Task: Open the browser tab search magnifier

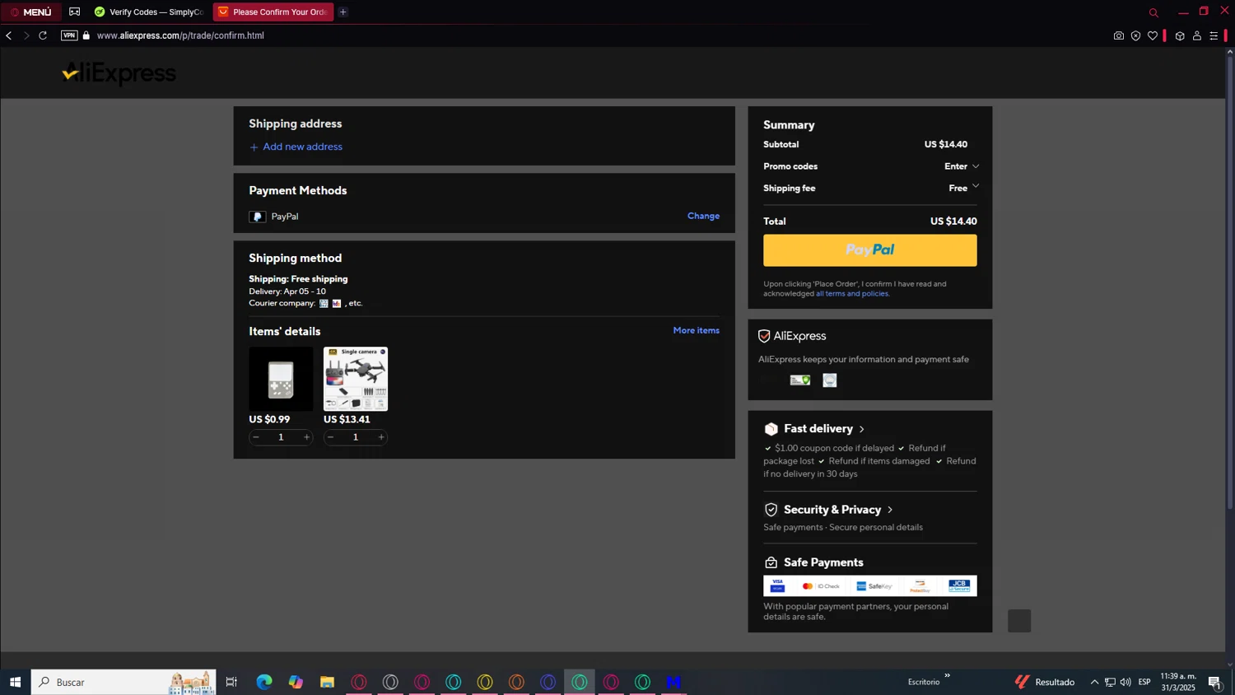Action: [x=1153, y=12]
